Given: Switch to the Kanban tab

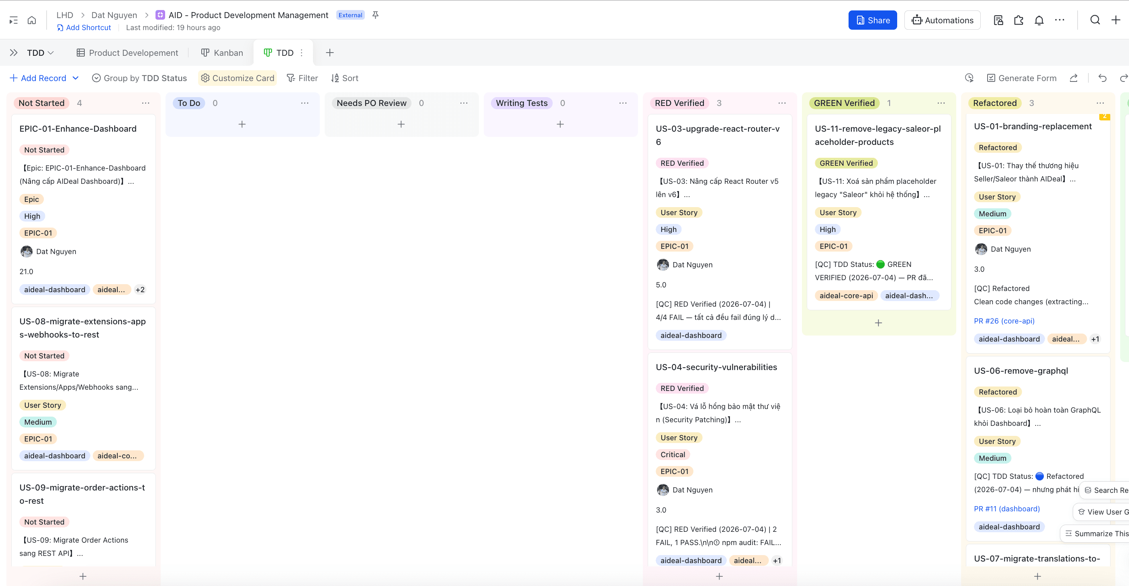Looking at the screenshot, I should pos(222,53).
